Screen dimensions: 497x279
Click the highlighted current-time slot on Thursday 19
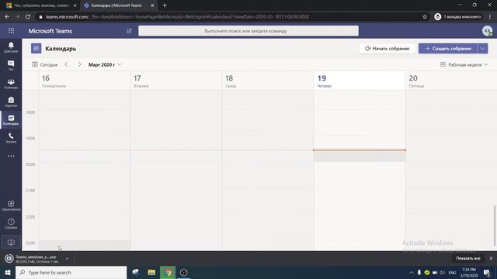(360, 157)
